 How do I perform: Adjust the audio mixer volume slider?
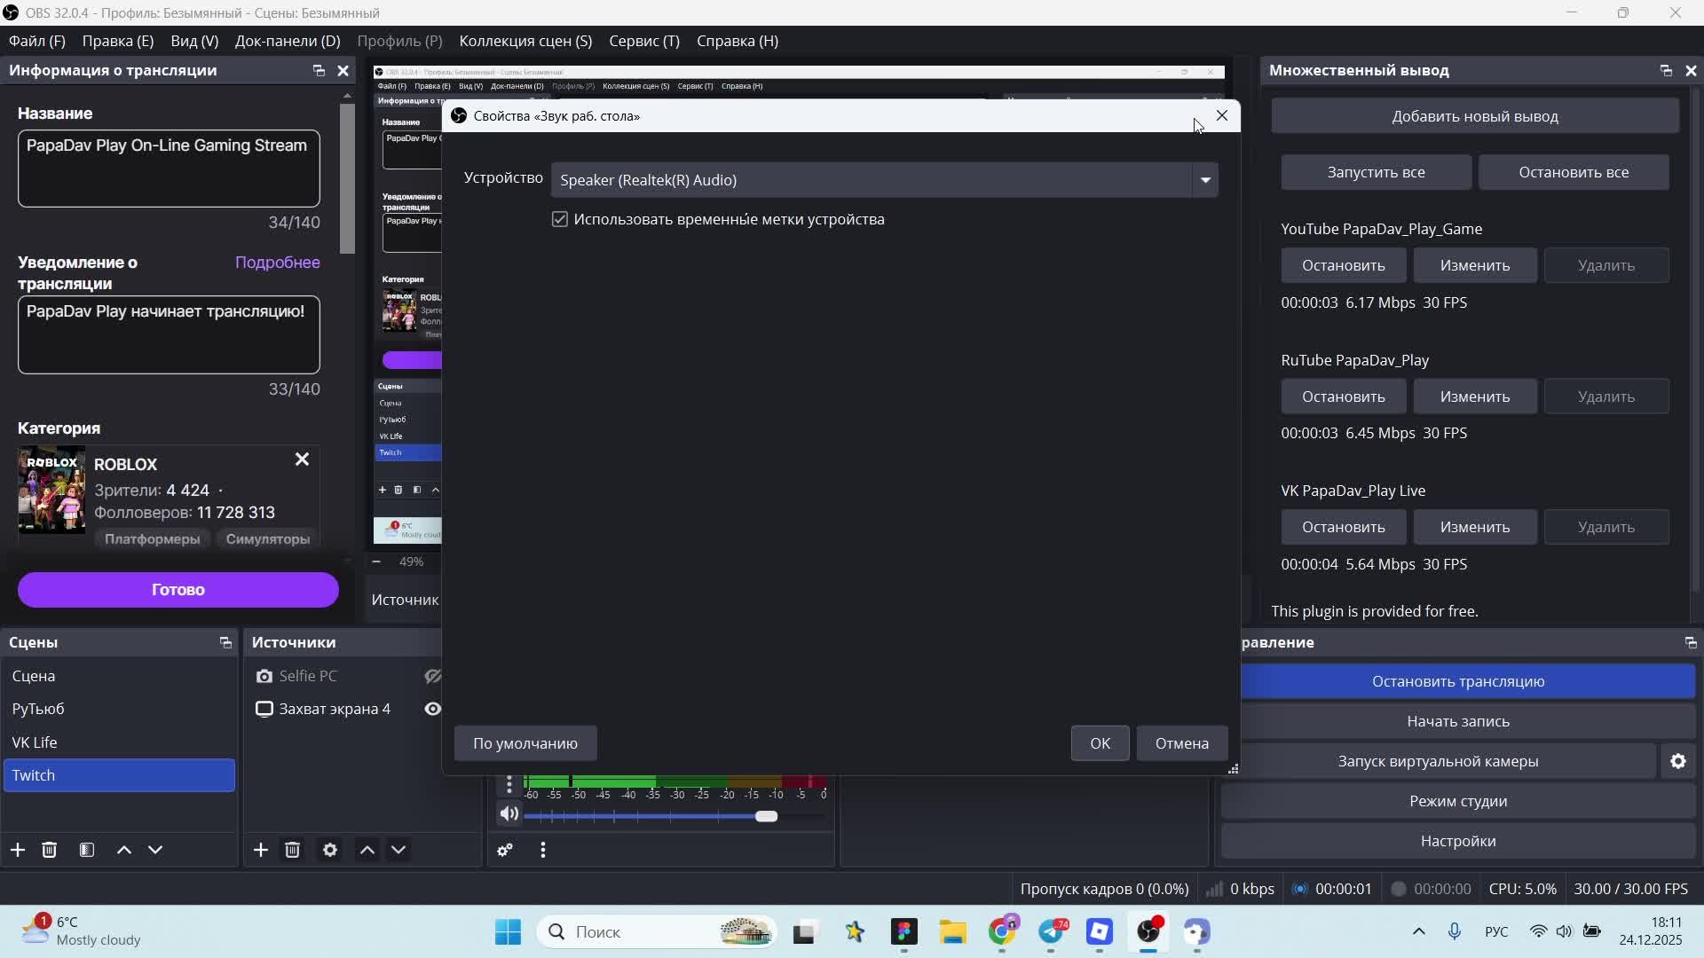766,816
